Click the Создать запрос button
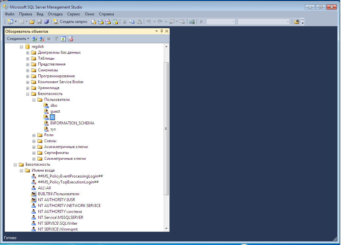 pos(70,22)
